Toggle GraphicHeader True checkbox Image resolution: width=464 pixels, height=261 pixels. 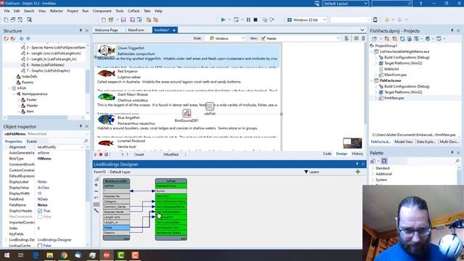[40, 211]
